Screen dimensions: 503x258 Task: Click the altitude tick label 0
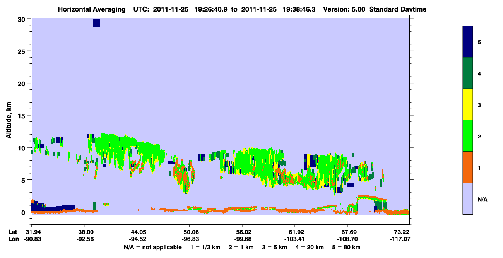(x=24, y=212)
